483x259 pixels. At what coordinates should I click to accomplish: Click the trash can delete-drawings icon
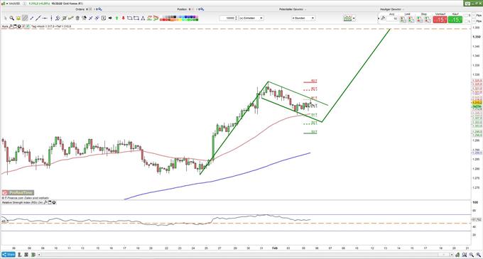tap(77, 18)
